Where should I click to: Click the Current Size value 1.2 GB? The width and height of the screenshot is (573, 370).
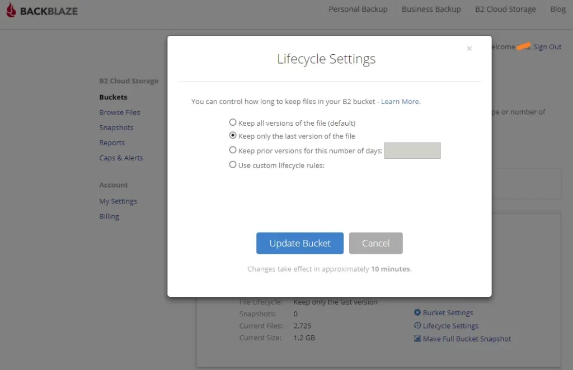(304, 338)
